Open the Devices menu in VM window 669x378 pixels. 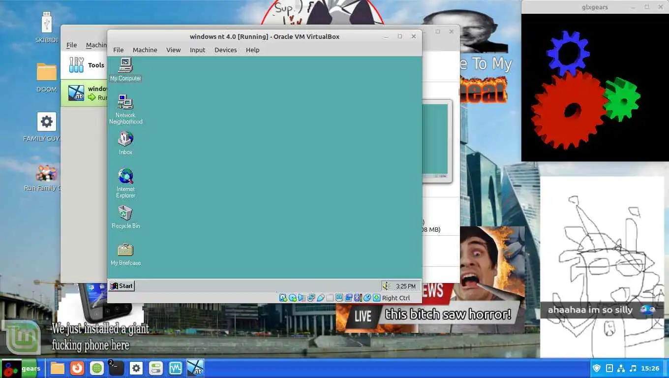tap(226, 50)
